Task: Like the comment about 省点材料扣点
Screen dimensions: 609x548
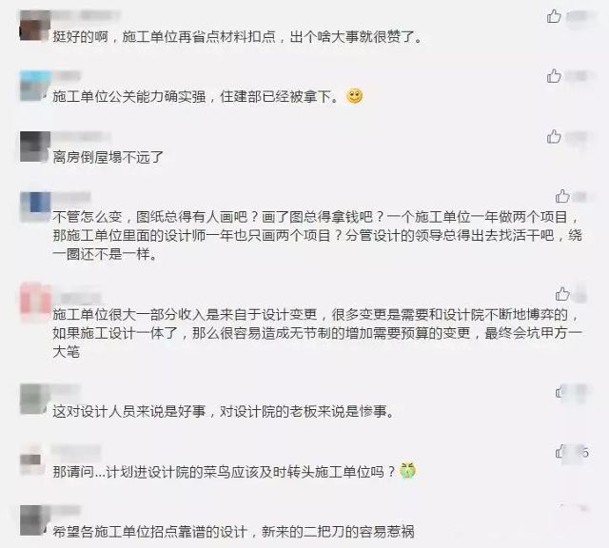Action: pyautogui.click(x=554, y=16)
